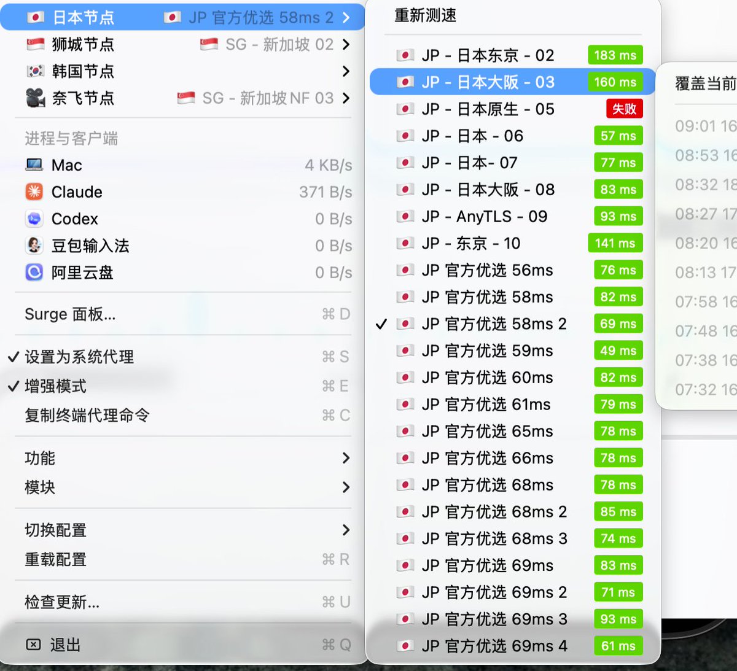Click the 4 KB/s speed of Mac
The height and width of the screenshot is (671, 737).
click(x=329, y=165)
